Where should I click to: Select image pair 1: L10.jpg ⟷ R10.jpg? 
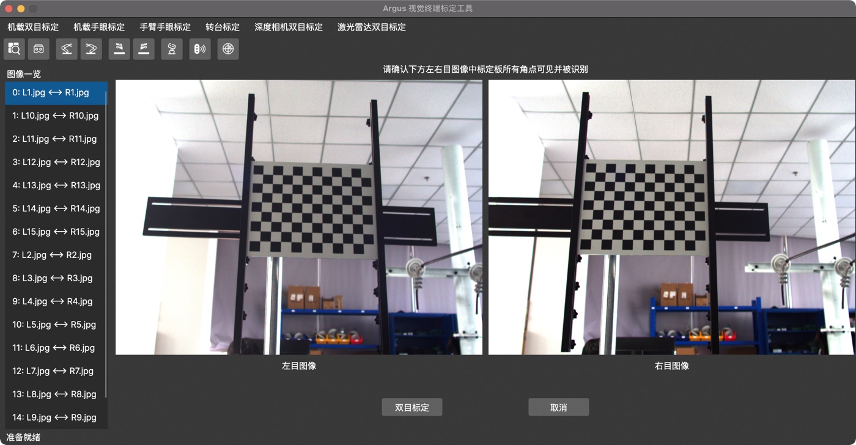click(56, 116)
